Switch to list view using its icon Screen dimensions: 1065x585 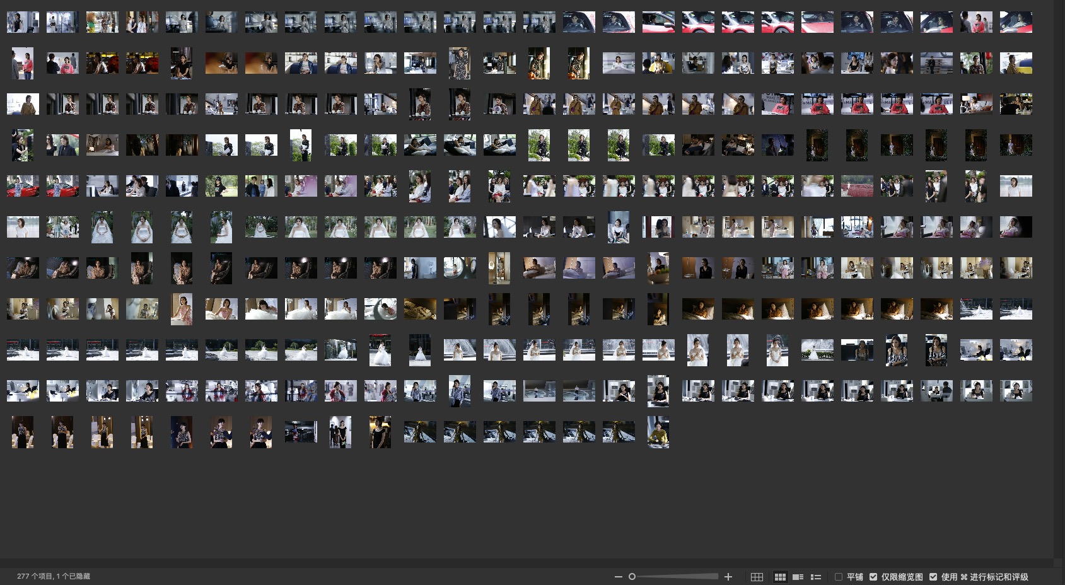[815, 577]
